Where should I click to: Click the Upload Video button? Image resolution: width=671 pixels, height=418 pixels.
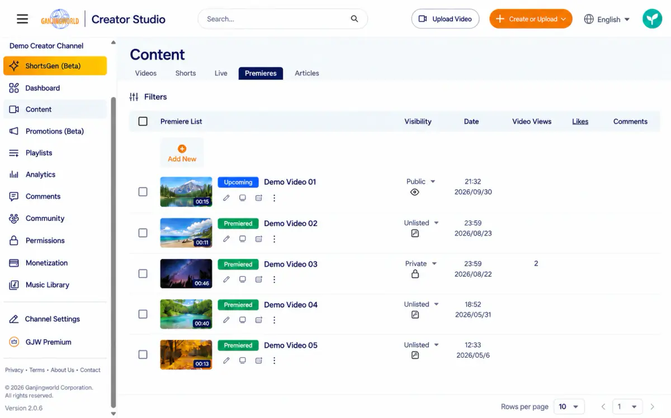(x=445, y=19)
